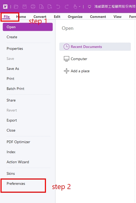Click the Foxit app logo icon
Screen dimensions: 136x203
[5, 7]
